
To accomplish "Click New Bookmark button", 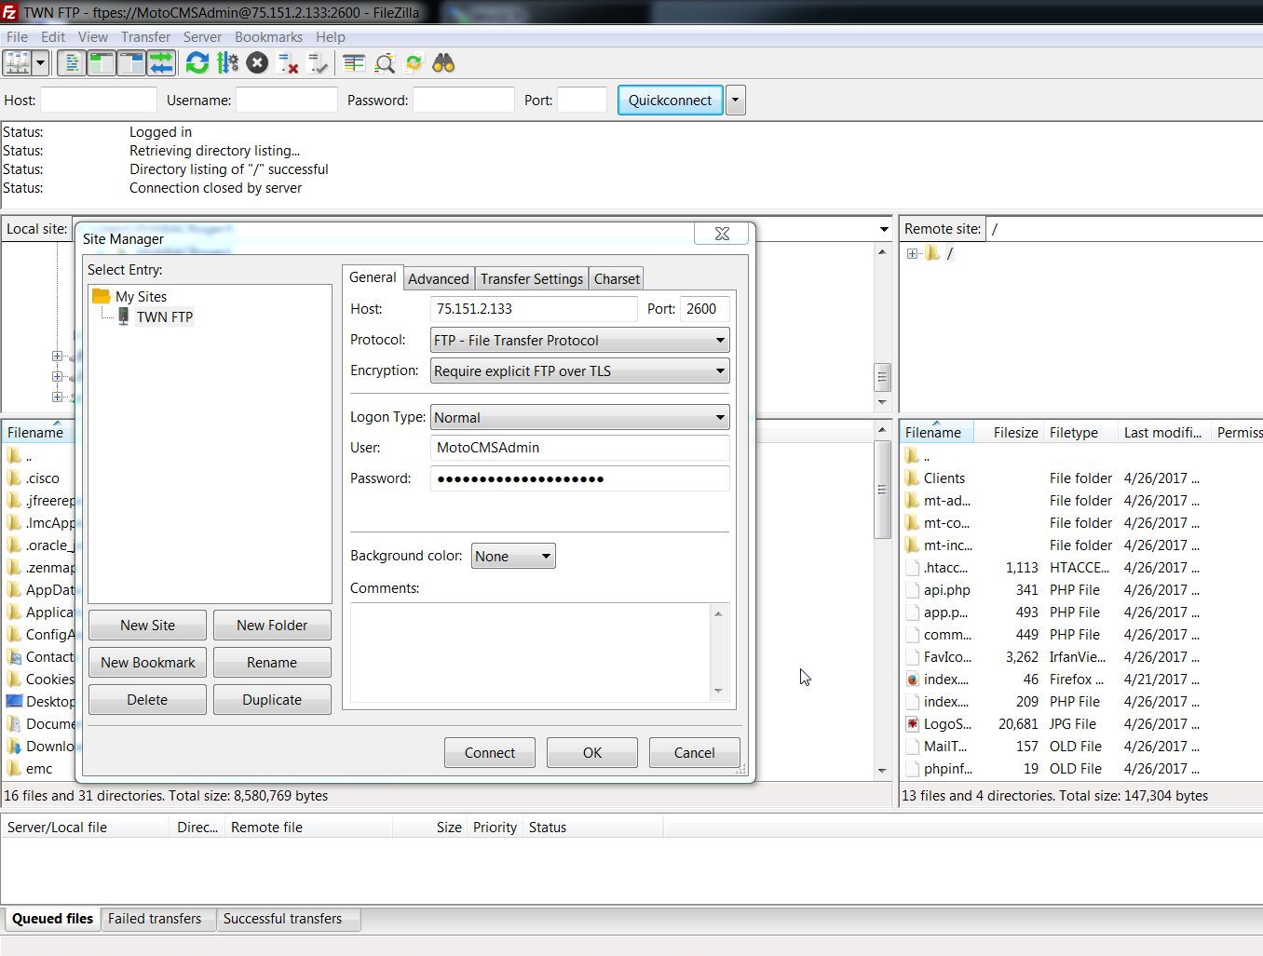I will point(147,663).
